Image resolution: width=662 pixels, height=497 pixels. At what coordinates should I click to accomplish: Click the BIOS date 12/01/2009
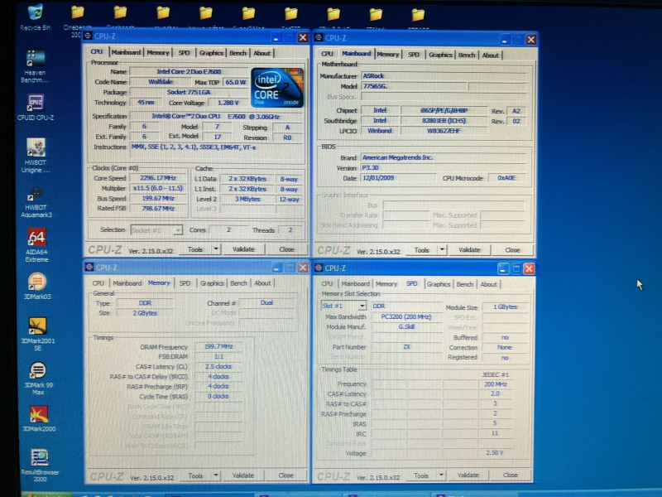pyautogui.click(x=399, y=178)
